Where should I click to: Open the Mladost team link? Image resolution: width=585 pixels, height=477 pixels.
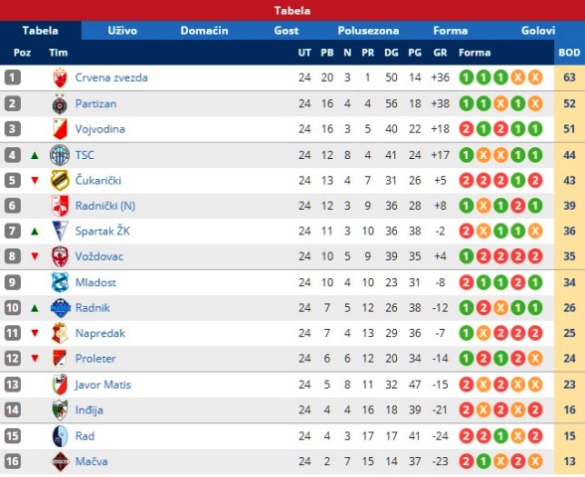point(96,282)
